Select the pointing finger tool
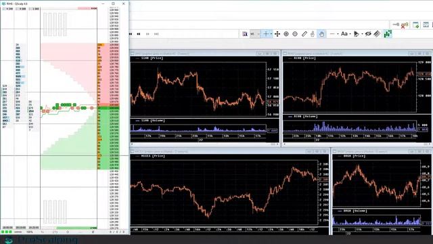433x244 pixels. tap(313, 34)
